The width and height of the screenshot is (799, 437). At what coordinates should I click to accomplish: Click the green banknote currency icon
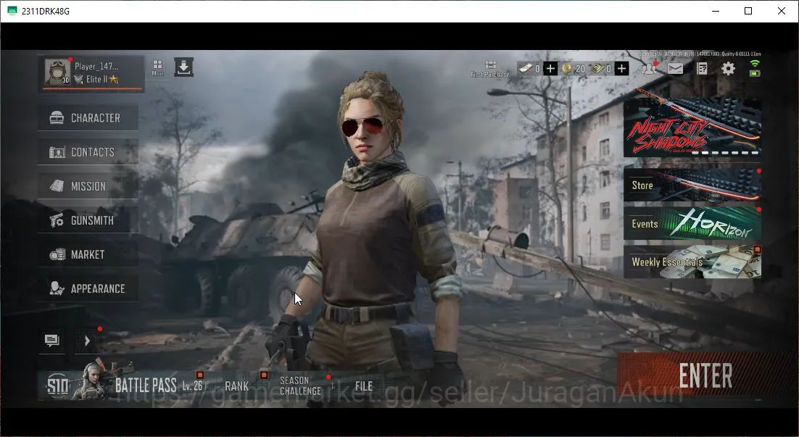597,68
